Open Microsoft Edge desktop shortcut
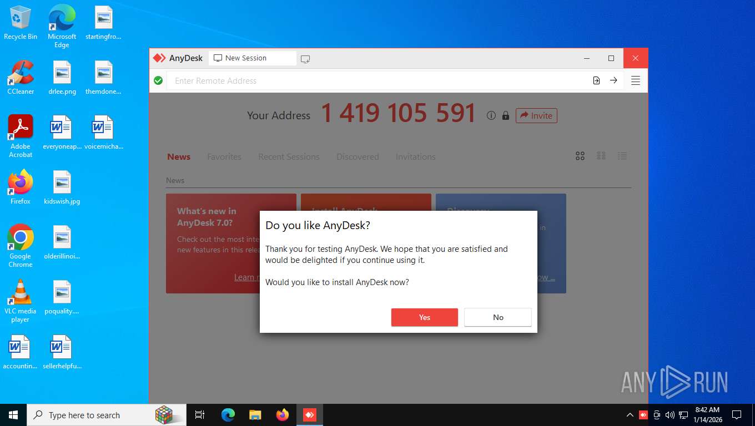The width and height of the screenshot is (755, 426). (x=62, y=27)
